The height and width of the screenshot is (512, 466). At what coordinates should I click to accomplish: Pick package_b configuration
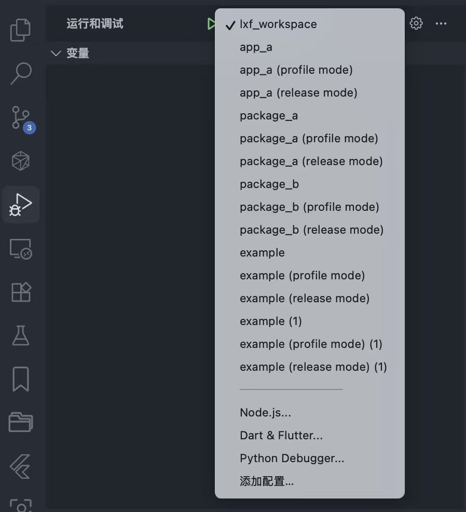click(x=269, y=184)
